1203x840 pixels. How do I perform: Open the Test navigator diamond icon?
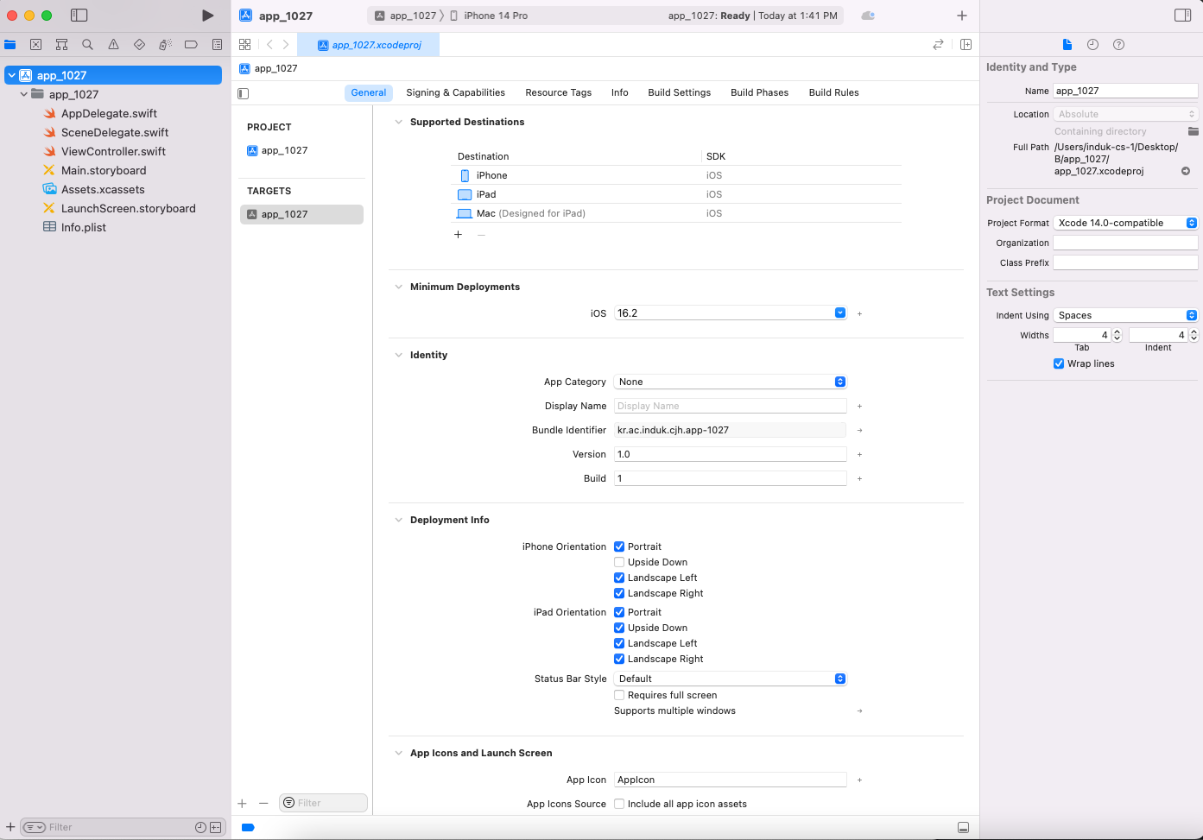(139, 44)
